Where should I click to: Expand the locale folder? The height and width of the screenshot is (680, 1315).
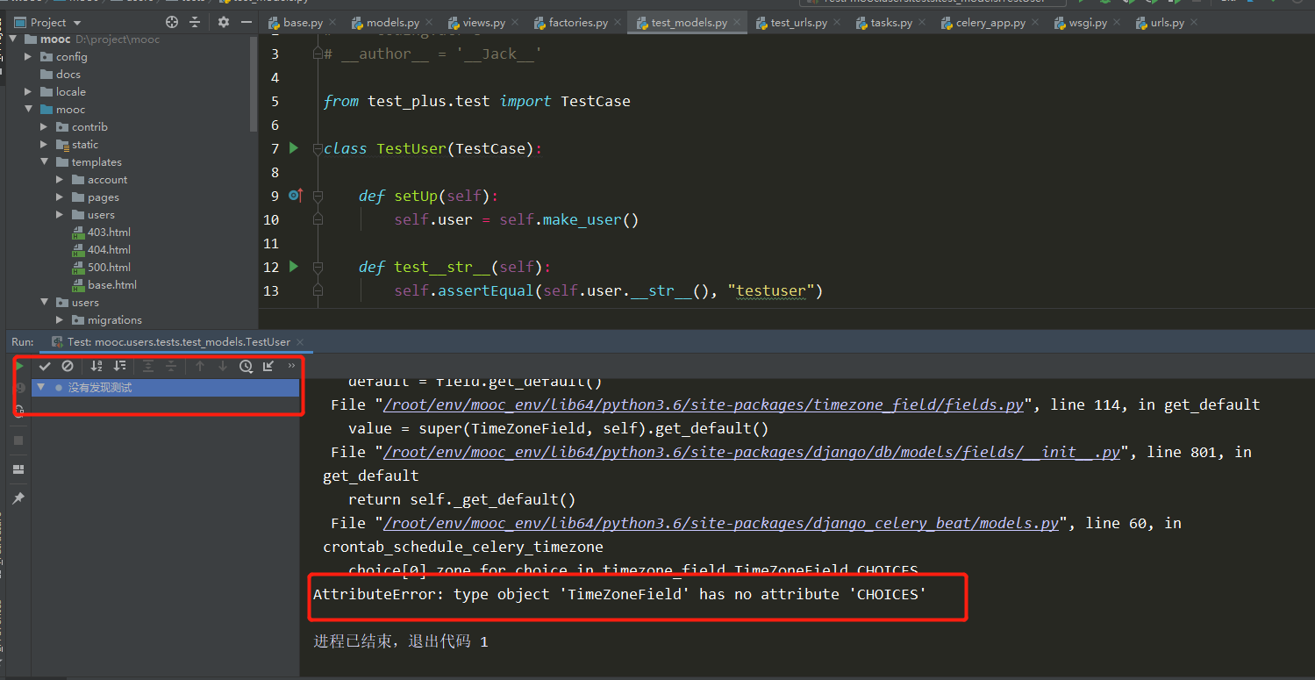(29, 92)
